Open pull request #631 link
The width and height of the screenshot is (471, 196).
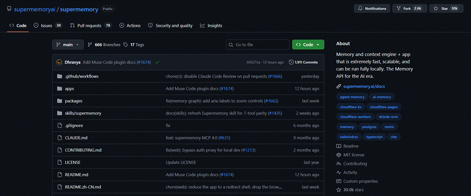click(225, 138)
